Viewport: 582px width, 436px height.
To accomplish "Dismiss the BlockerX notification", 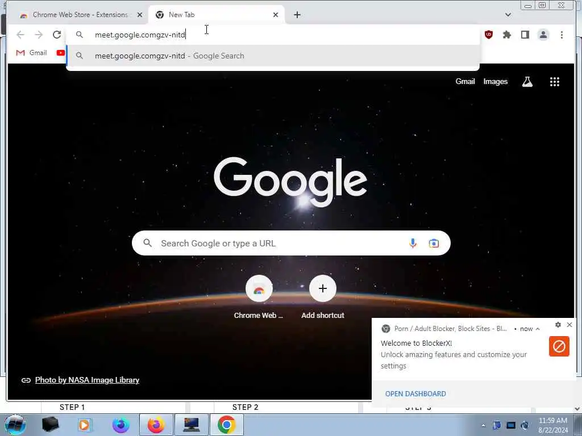I will point(569,325).
